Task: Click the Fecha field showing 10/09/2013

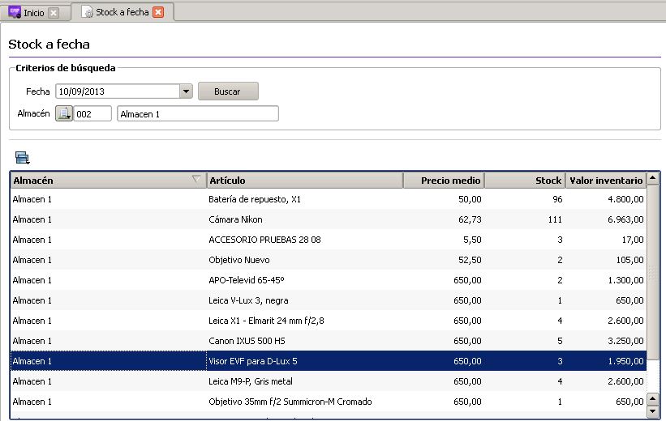Action: coord(118,91)
